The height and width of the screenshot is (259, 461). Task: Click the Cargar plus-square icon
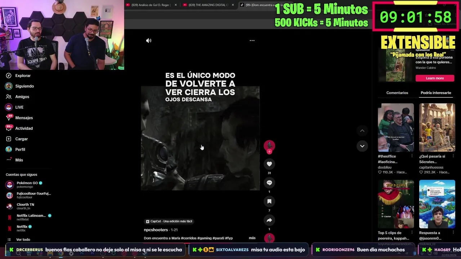(9, 139)
